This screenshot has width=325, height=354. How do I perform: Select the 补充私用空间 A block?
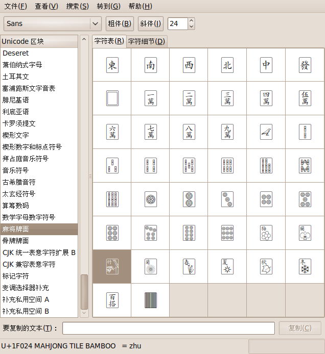(39, 299)
